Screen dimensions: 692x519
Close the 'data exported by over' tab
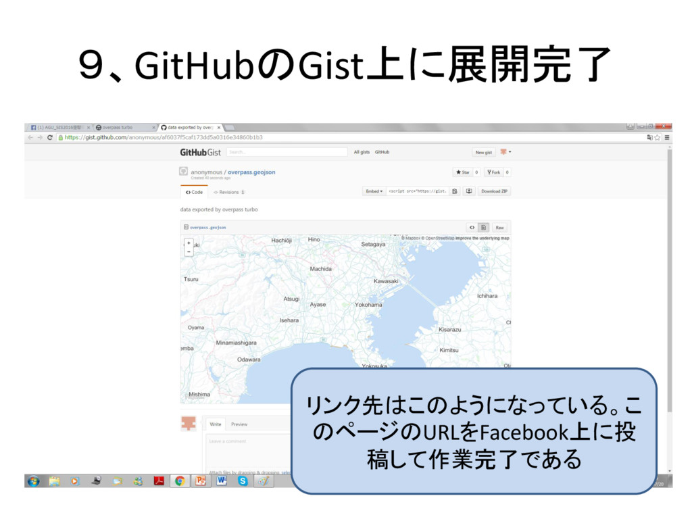(x=218, y=128)
